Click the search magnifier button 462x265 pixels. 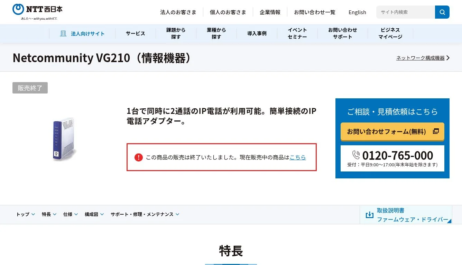click(442, 12)
